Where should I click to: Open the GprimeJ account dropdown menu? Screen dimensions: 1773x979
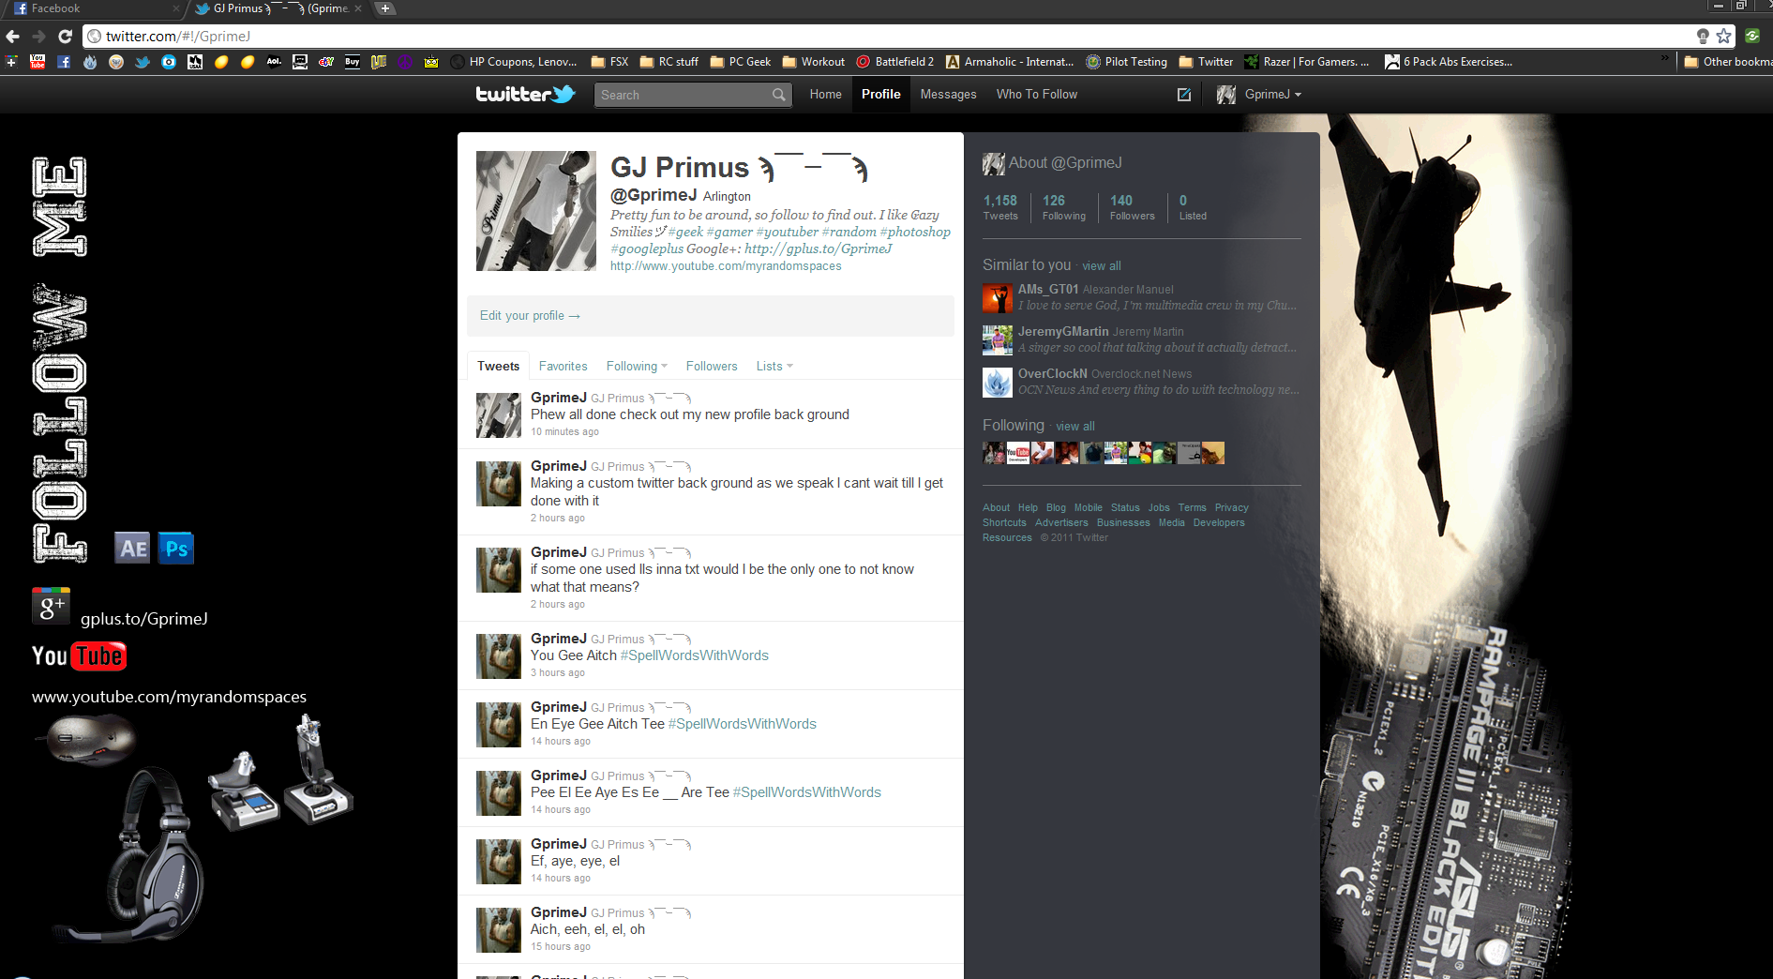click(x=1259, y=95)
